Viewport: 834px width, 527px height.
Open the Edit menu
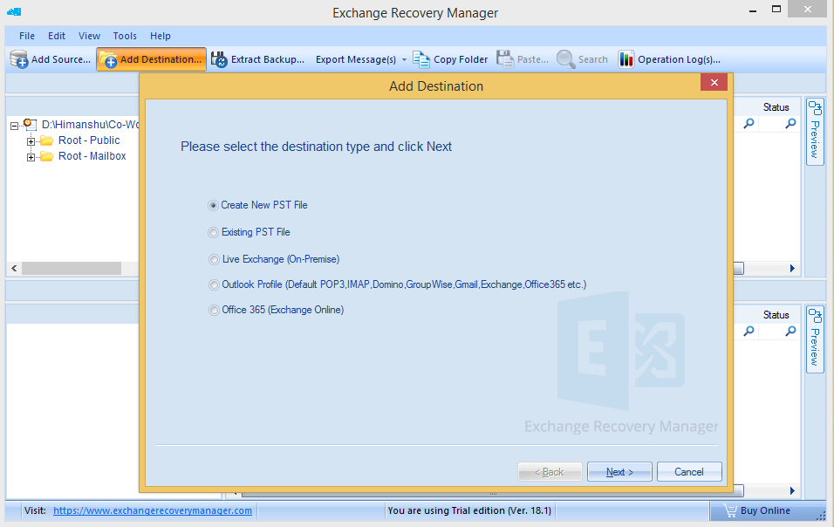(x=57, y=36)
